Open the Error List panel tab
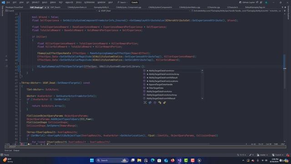This screenshot has width=291, height=164. (x=8, y=150)
